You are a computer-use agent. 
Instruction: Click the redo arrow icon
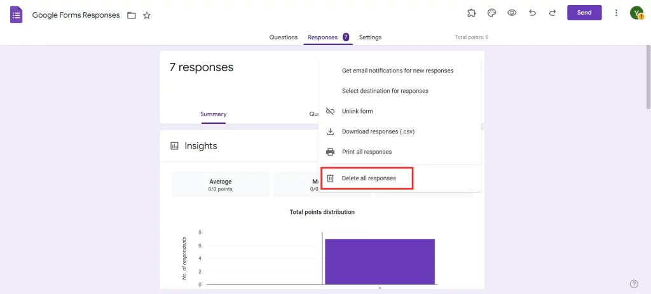(x=552, y=13)
